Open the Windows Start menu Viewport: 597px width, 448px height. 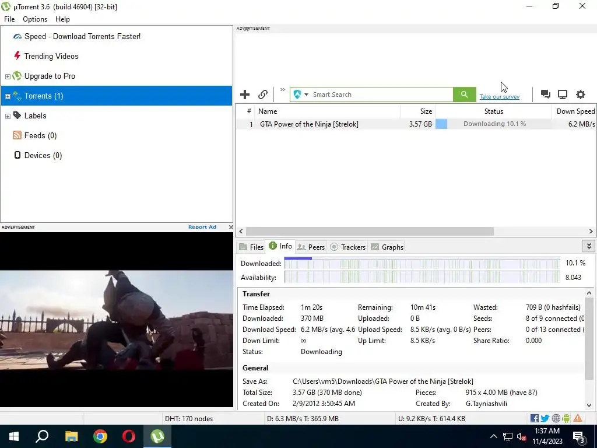(14, 436)
